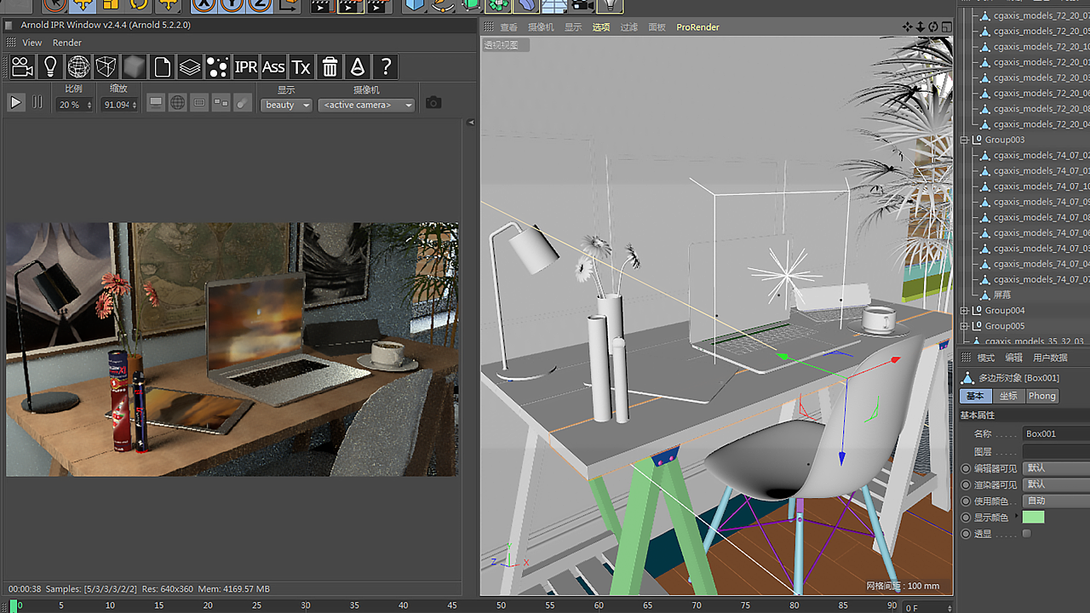The width and height of the screenshot is (1090, 613).
Task: Open the 查看 viewport menu
Action: coord(509,27)
